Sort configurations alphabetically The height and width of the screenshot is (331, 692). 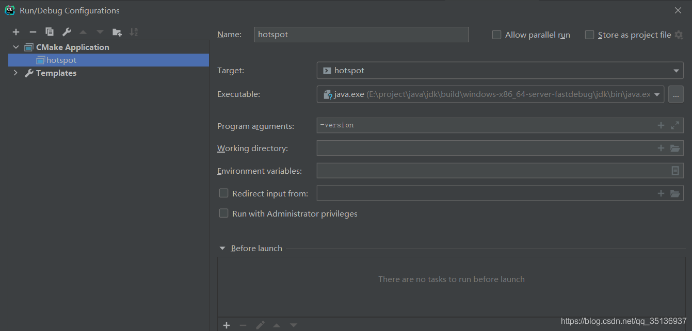point(134,32)
